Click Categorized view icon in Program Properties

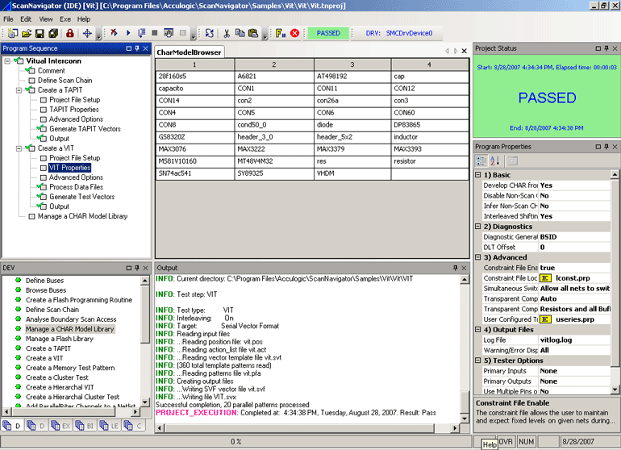(x=481, y=160)
